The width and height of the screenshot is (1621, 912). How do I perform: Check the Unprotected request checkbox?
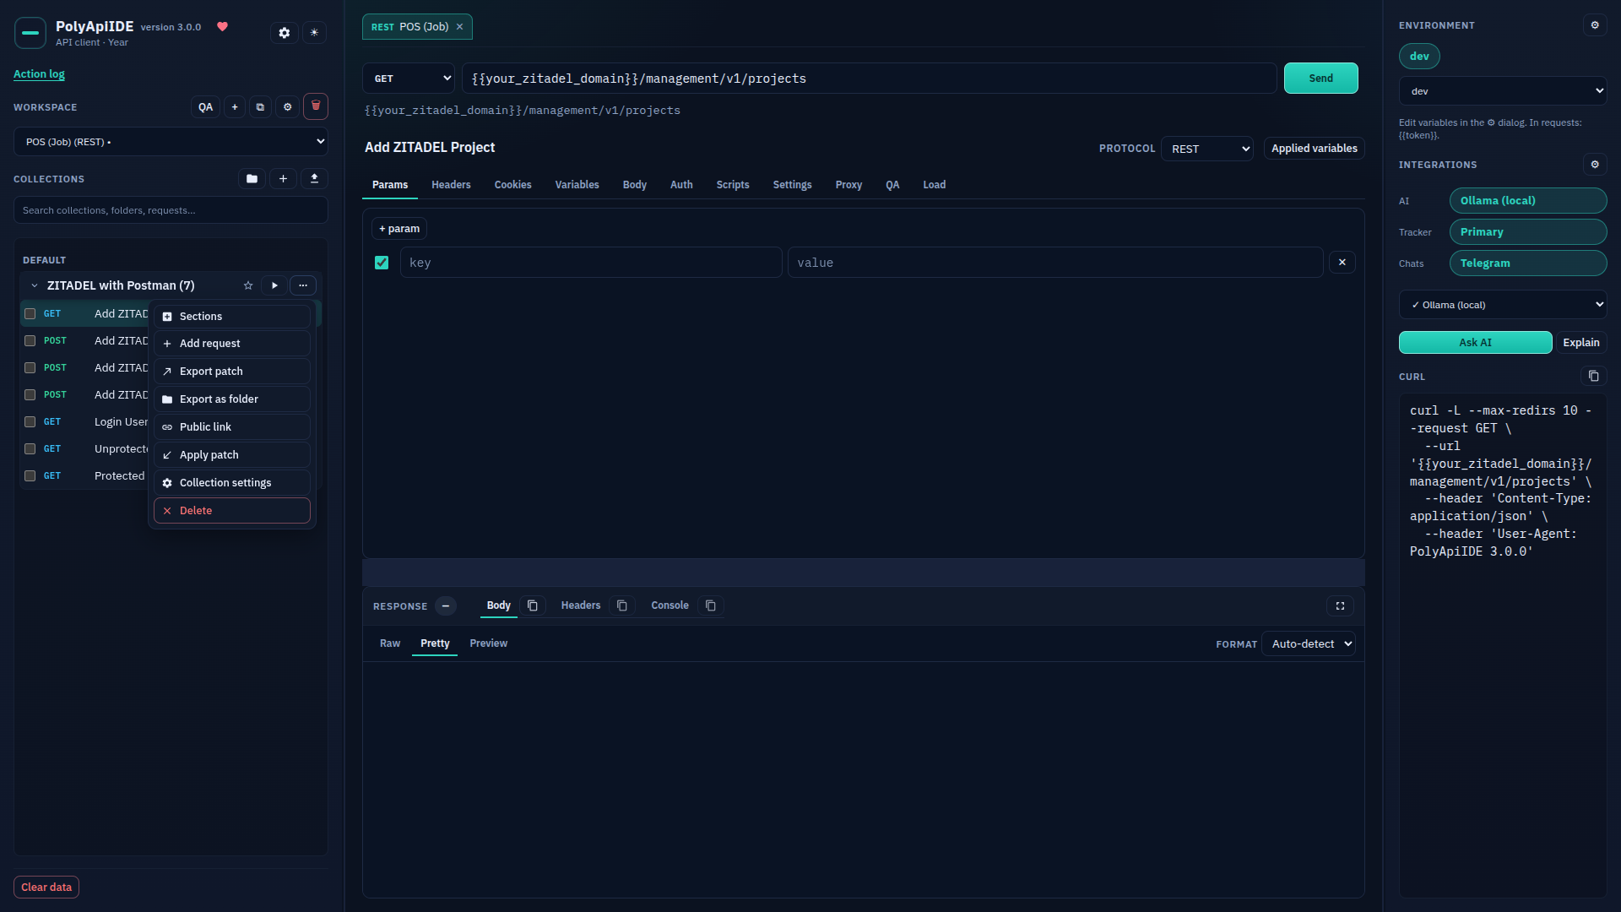[x=30, y=448]
